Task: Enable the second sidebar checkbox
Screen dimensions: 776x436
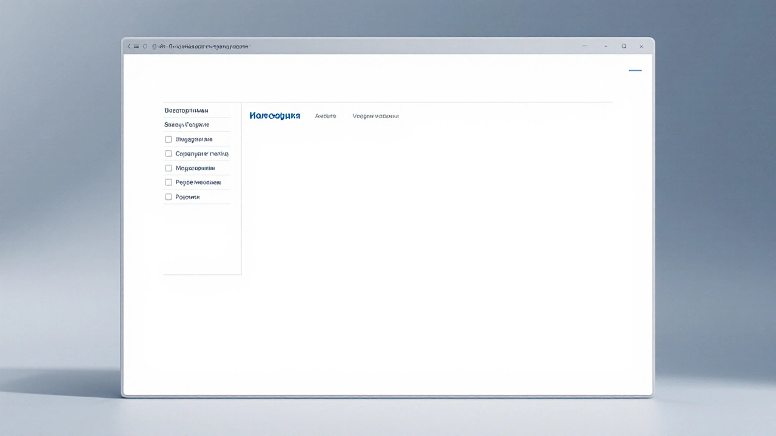Action: [169, 154]
